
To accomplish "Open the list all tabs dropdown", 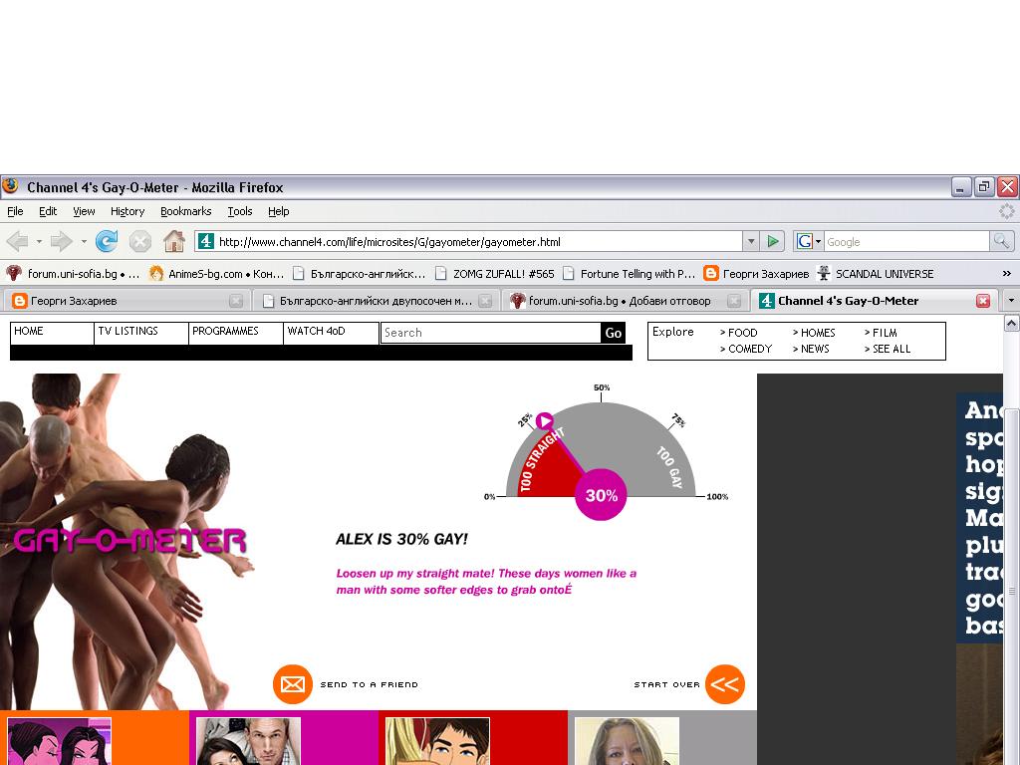I will pyautogui.click(x=1011, y=301).
